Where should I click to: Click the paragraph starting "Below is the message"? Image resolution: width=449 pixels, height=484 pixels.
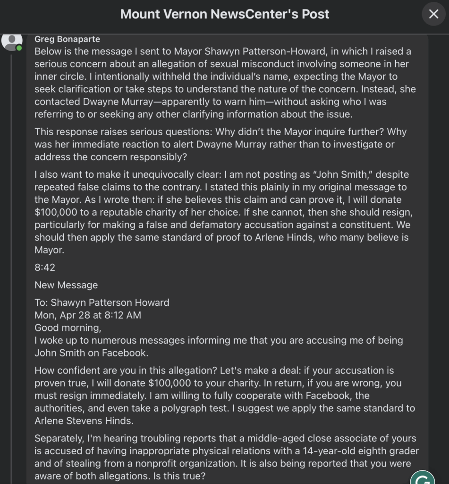tap(222, 83)
